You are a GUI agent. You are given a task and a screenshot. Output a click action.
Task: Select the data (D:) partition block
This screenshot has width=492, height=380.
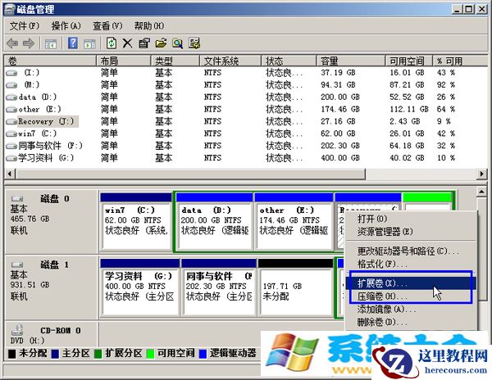(215, 222)
